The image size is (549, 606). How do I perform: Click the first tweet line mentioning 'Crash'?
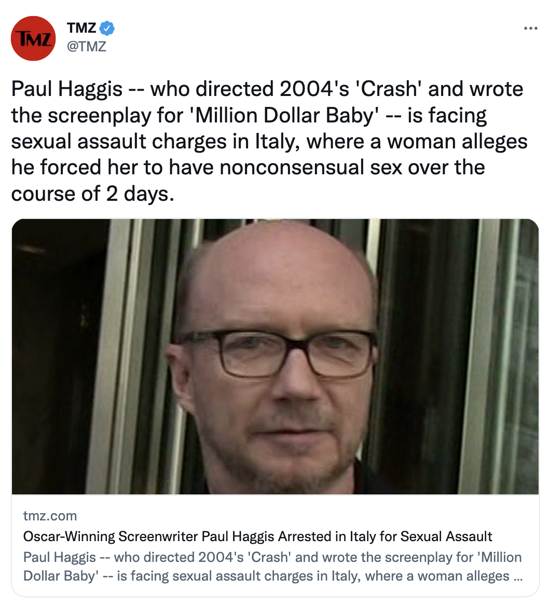click(267, 89)
